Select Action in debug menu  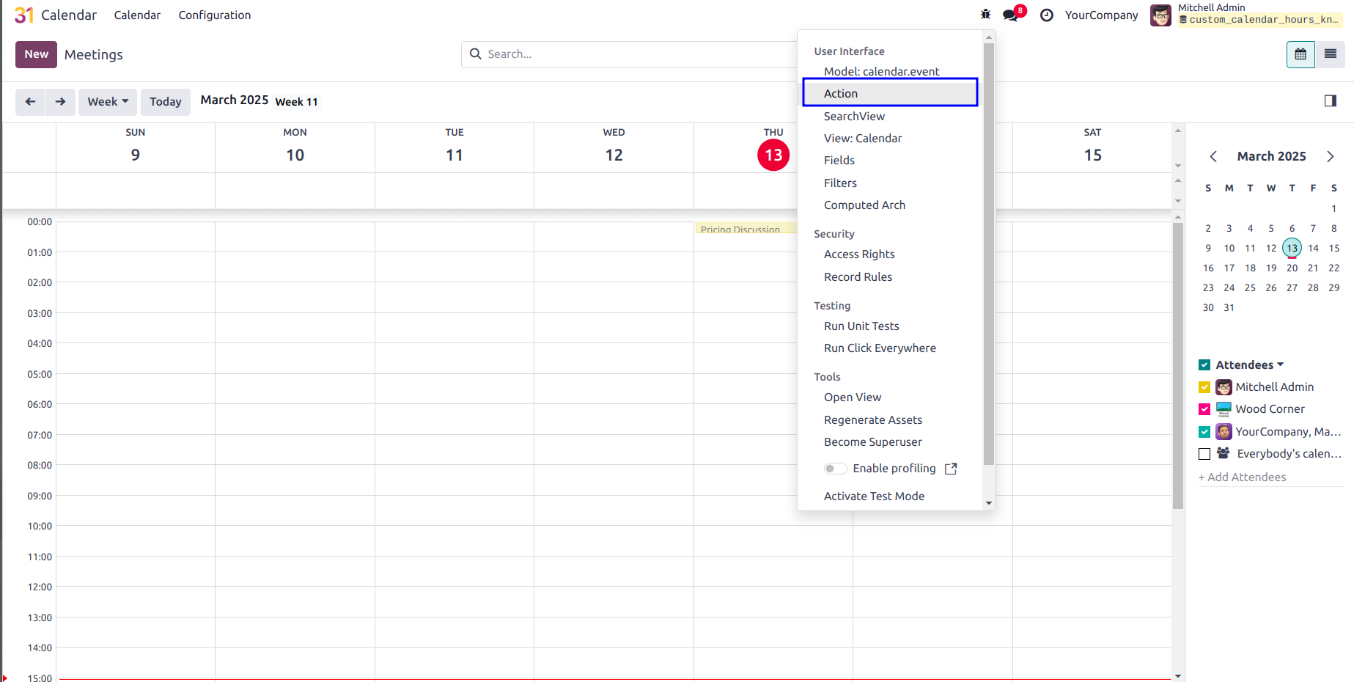(891, 93)
